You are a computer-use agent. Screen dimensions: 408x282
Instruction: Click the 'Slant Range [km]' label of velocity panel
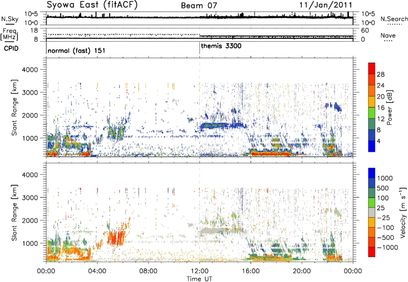click(14, 212)
